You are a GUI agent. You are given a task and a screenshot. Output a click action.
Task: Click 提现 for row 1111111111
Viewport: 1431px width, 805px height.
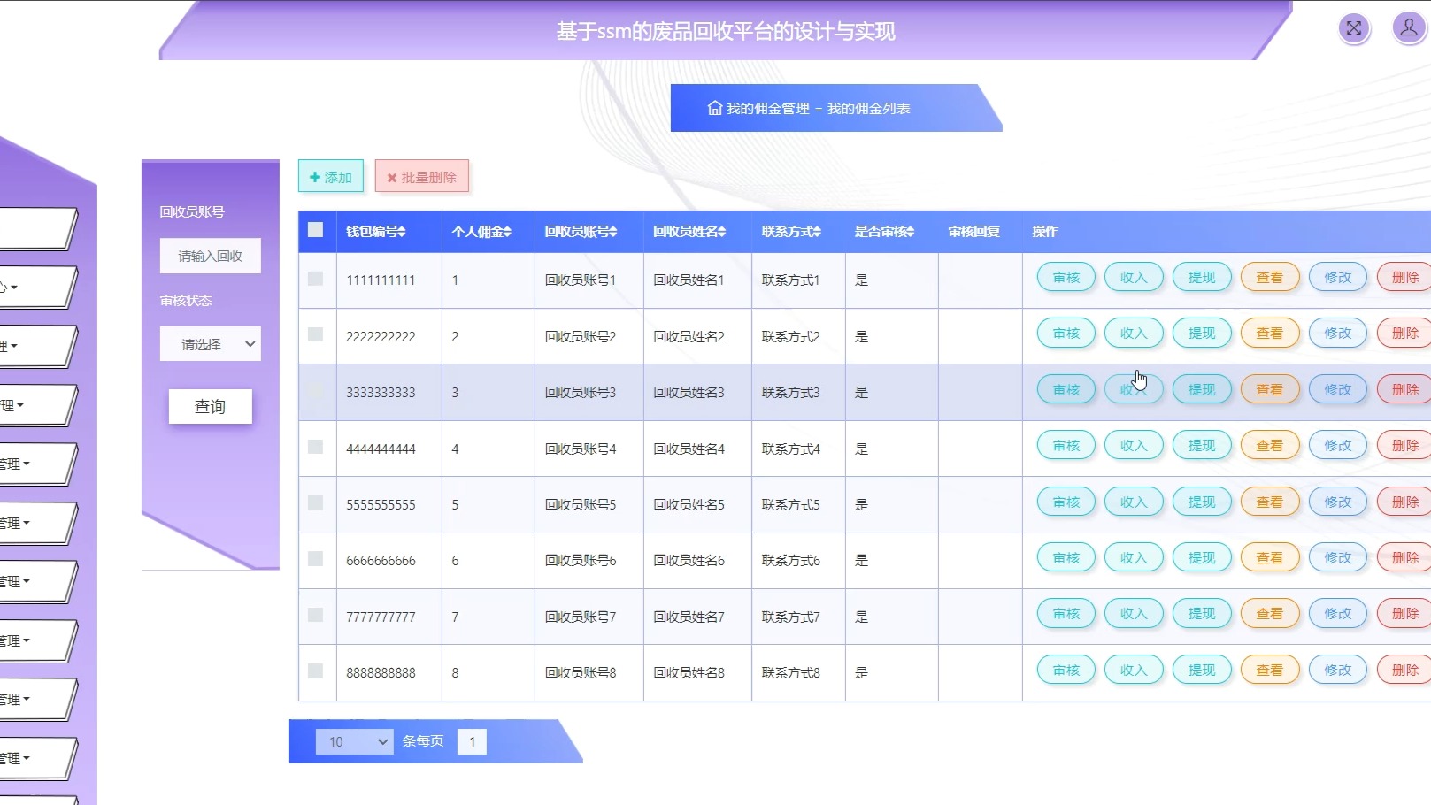(1202, 278)
